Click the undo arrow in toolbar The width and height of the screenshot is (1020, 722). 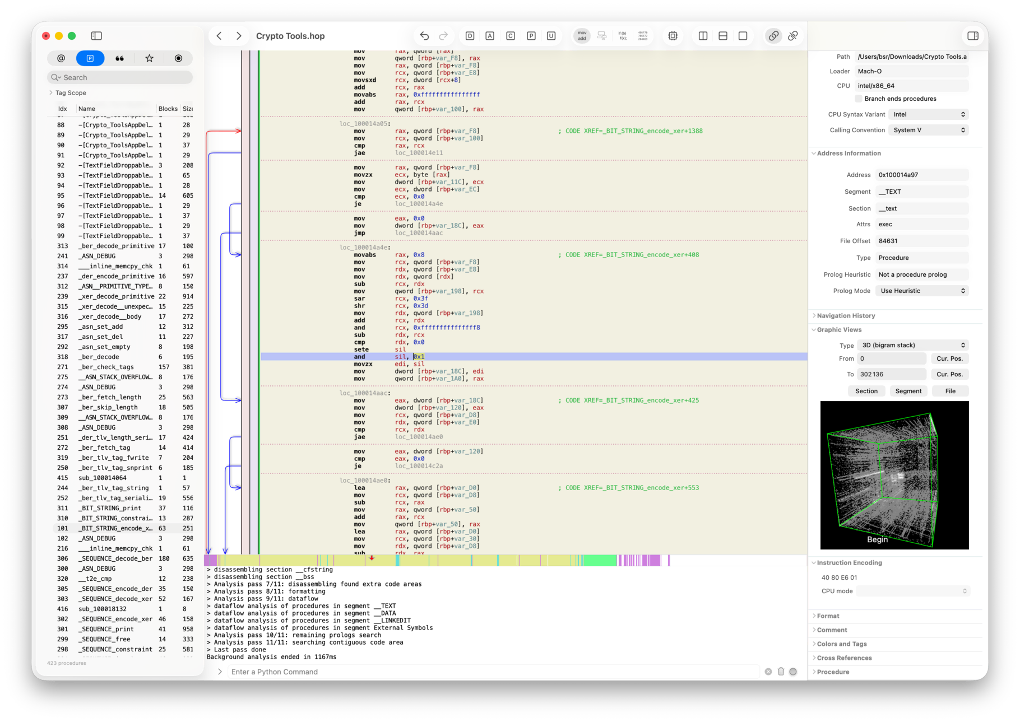424,36
